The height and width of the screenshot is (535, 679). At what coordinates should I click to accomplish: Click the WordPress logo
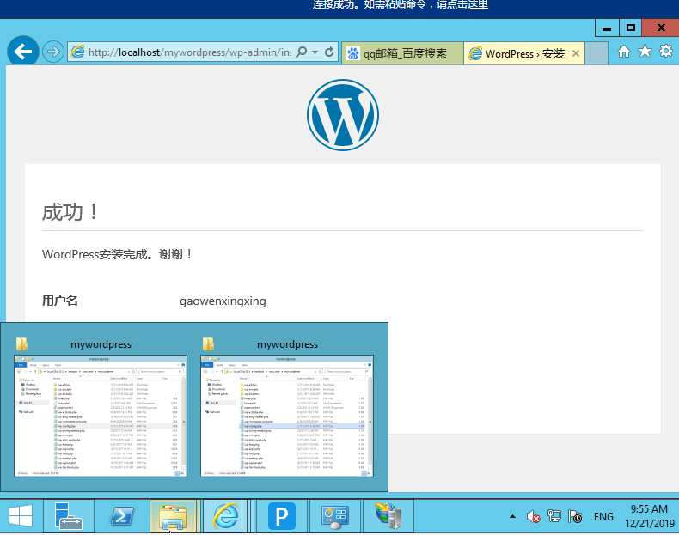[x=343, y=115]
